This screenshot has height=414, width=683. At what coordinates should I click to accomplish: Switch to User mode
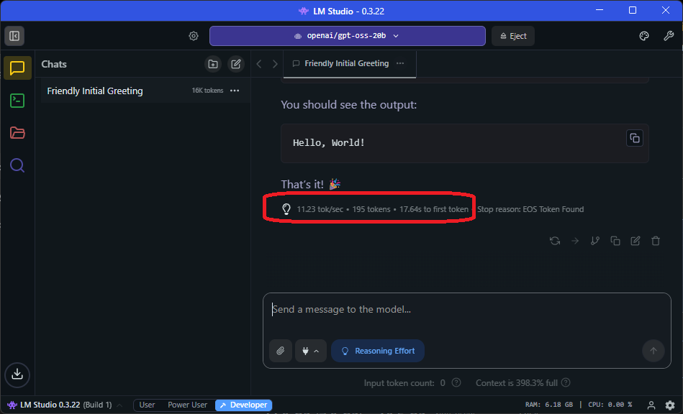click(x=147, y=405)
